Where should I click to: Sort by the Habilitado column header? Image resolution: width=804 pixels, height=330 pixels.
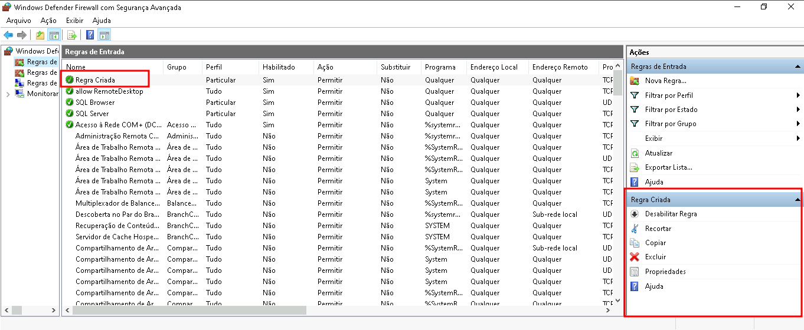[x=286, y=67]
